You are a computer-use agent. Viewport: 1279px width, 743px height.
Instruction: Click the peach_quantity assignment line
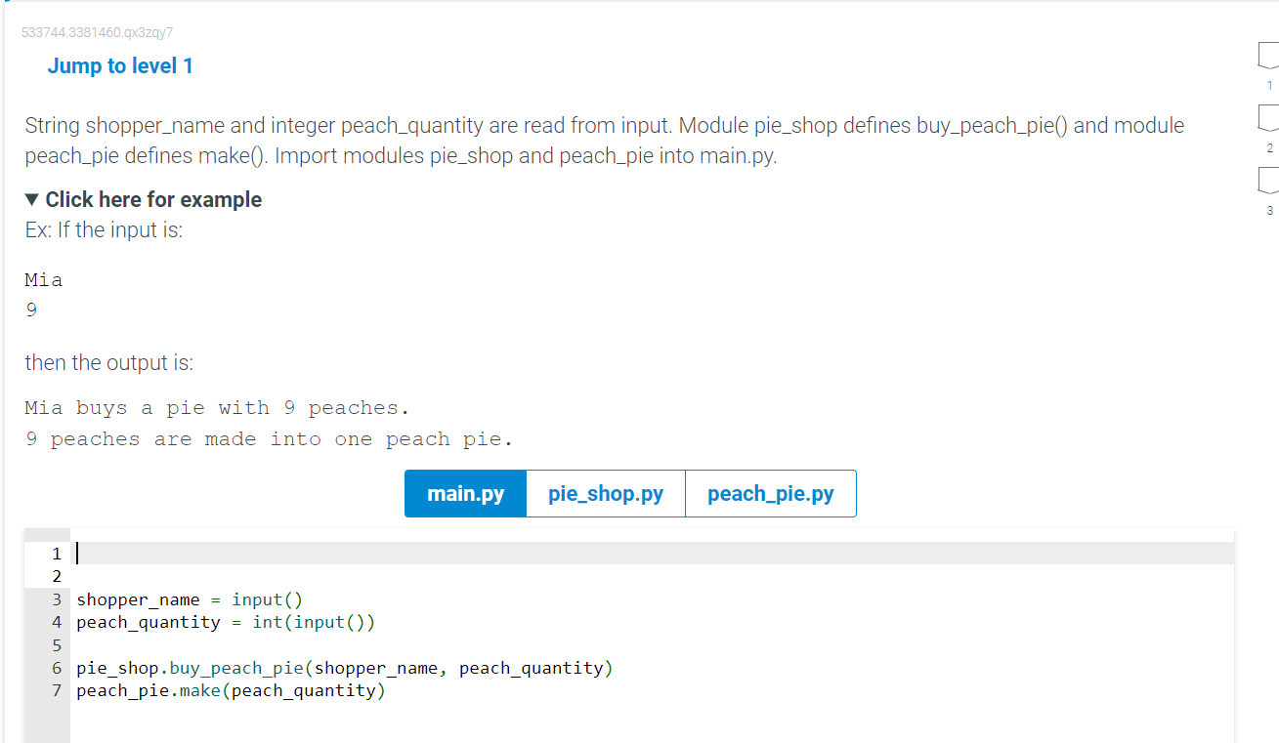click(x=225, y=622)
